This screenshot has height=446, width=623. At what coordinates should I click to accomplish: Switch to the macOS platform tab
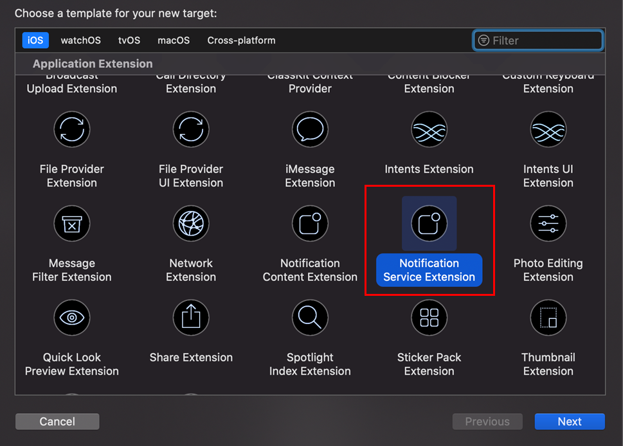tap(174, 40)
